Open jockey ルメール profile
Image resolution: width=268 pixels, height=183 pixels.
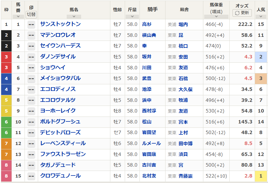click(151, 144)
